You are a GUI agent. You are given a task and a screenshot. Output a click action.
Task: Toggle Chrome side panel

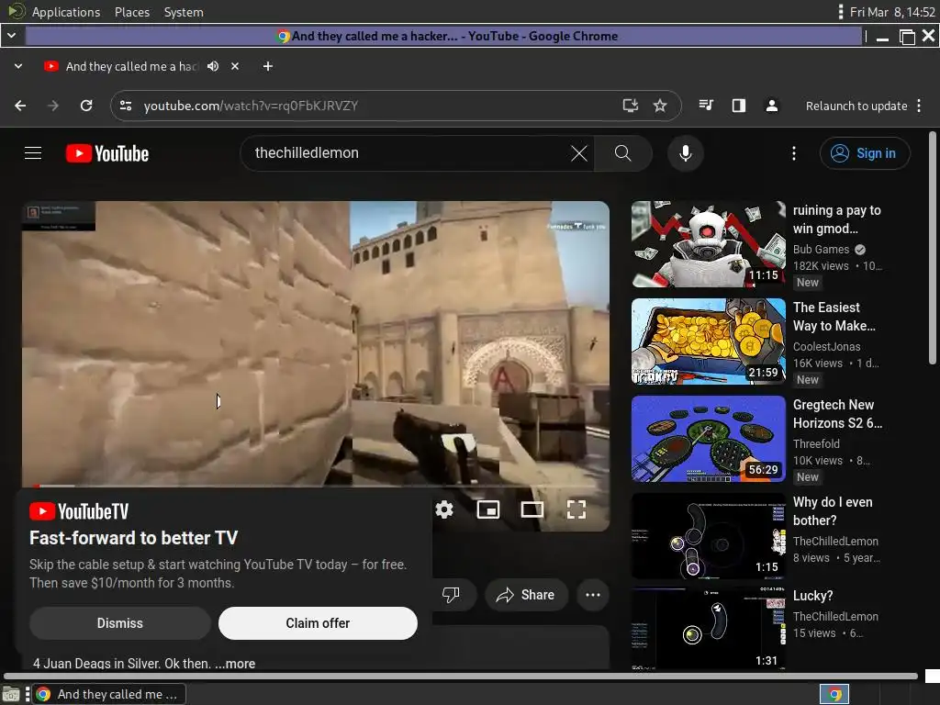point(739,106)
